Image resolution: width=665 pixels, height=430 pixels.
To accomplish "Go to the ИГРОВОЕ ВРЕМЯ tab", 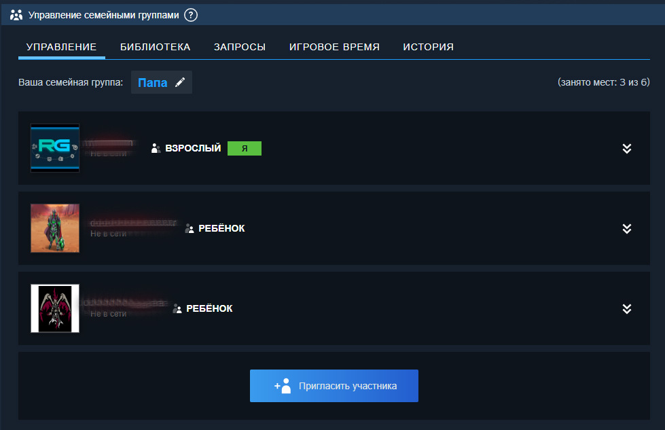I will point(334,47).
